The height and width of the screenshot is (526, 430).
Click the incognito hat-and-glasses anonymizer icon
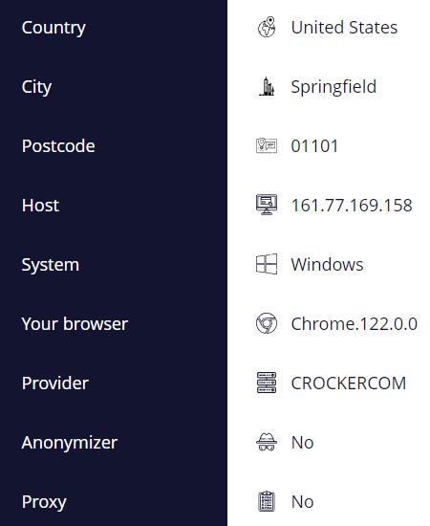pos(267,442)
